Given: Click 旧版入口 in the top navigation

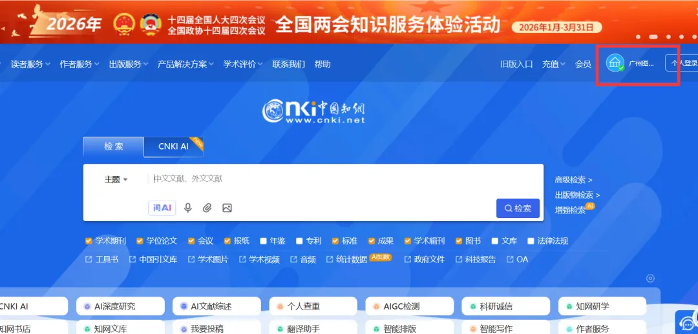Looking at the screenshot, I should click(516, 64).
